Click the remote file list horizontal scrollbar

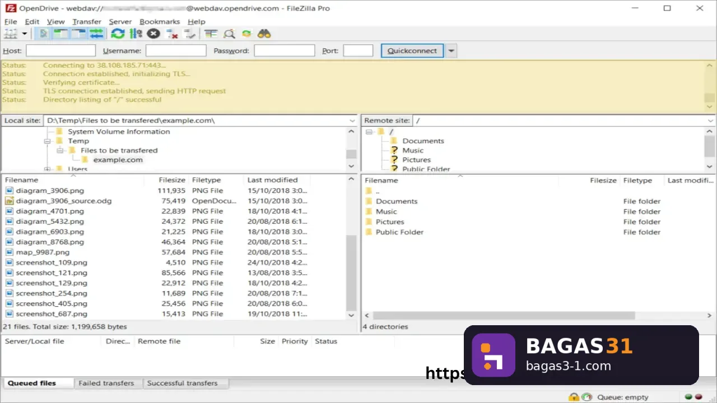[x=503, y=316]
